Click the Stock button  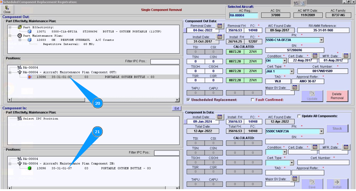click(x=337, y=129)
